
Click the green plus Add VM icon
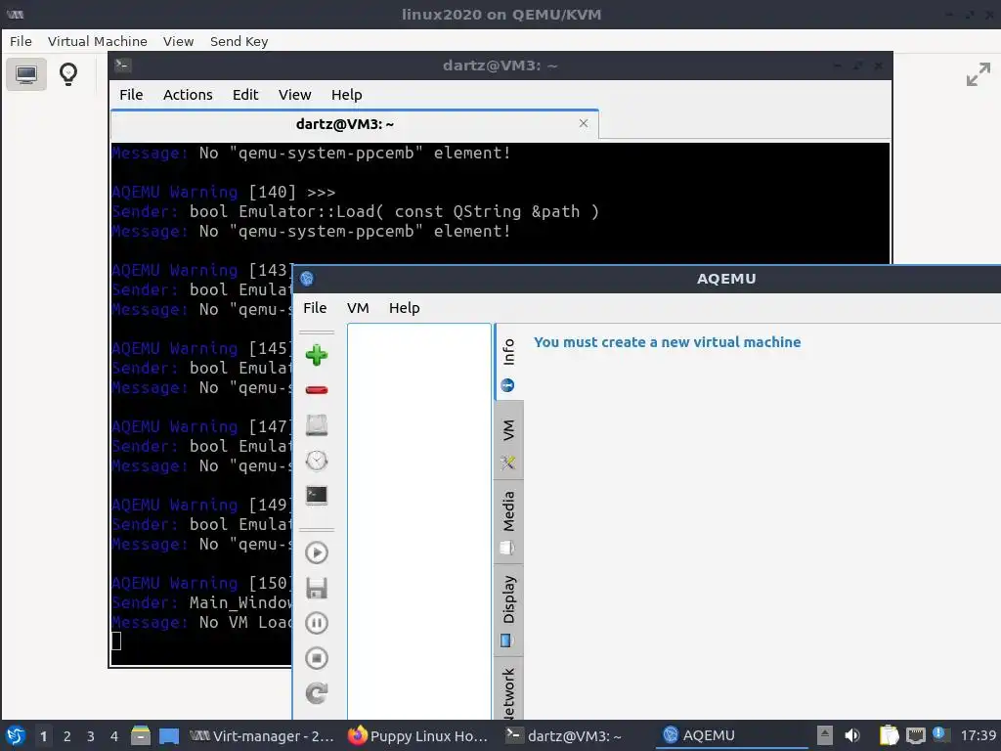(317, 355)
